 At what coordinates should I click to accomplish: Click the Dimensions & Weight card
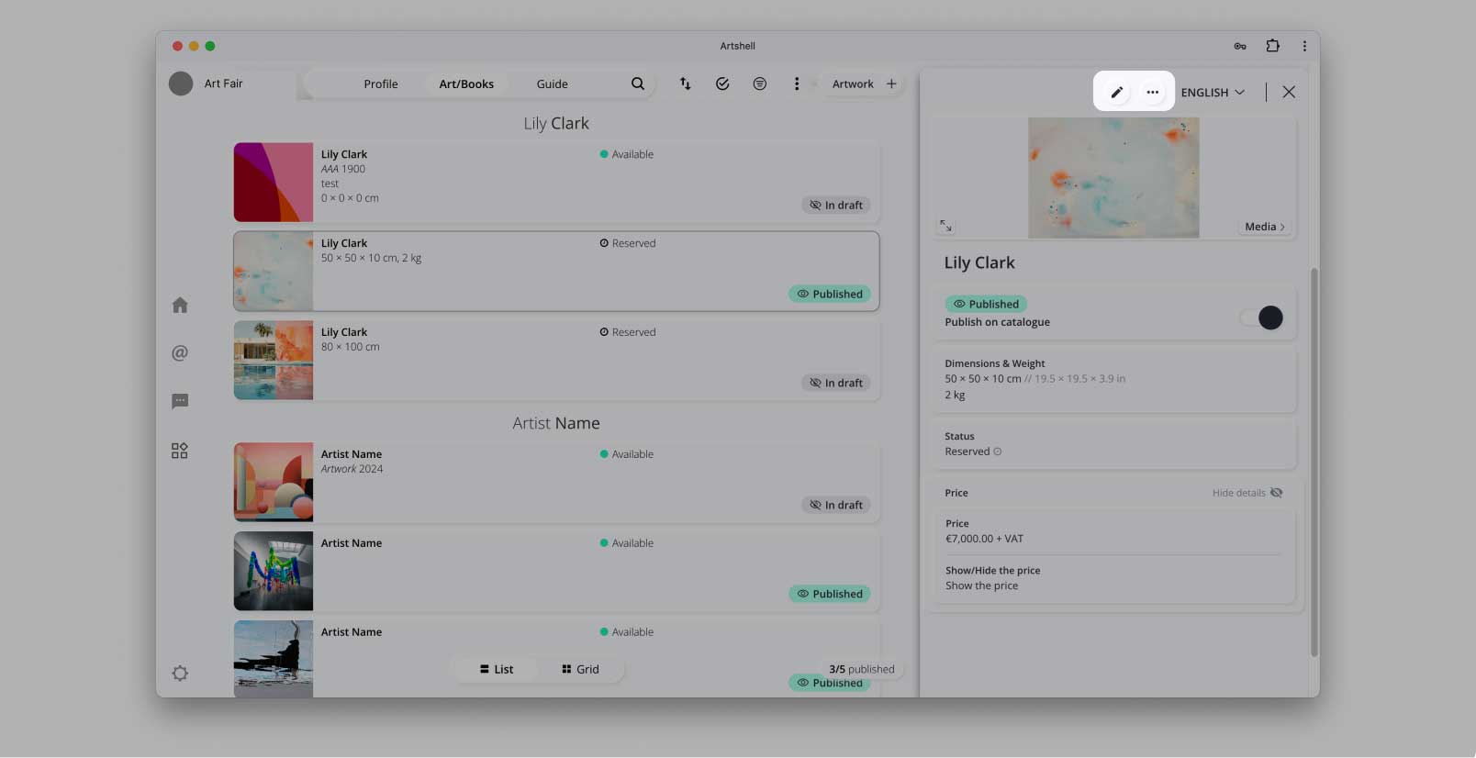(x=1114, y=379)
